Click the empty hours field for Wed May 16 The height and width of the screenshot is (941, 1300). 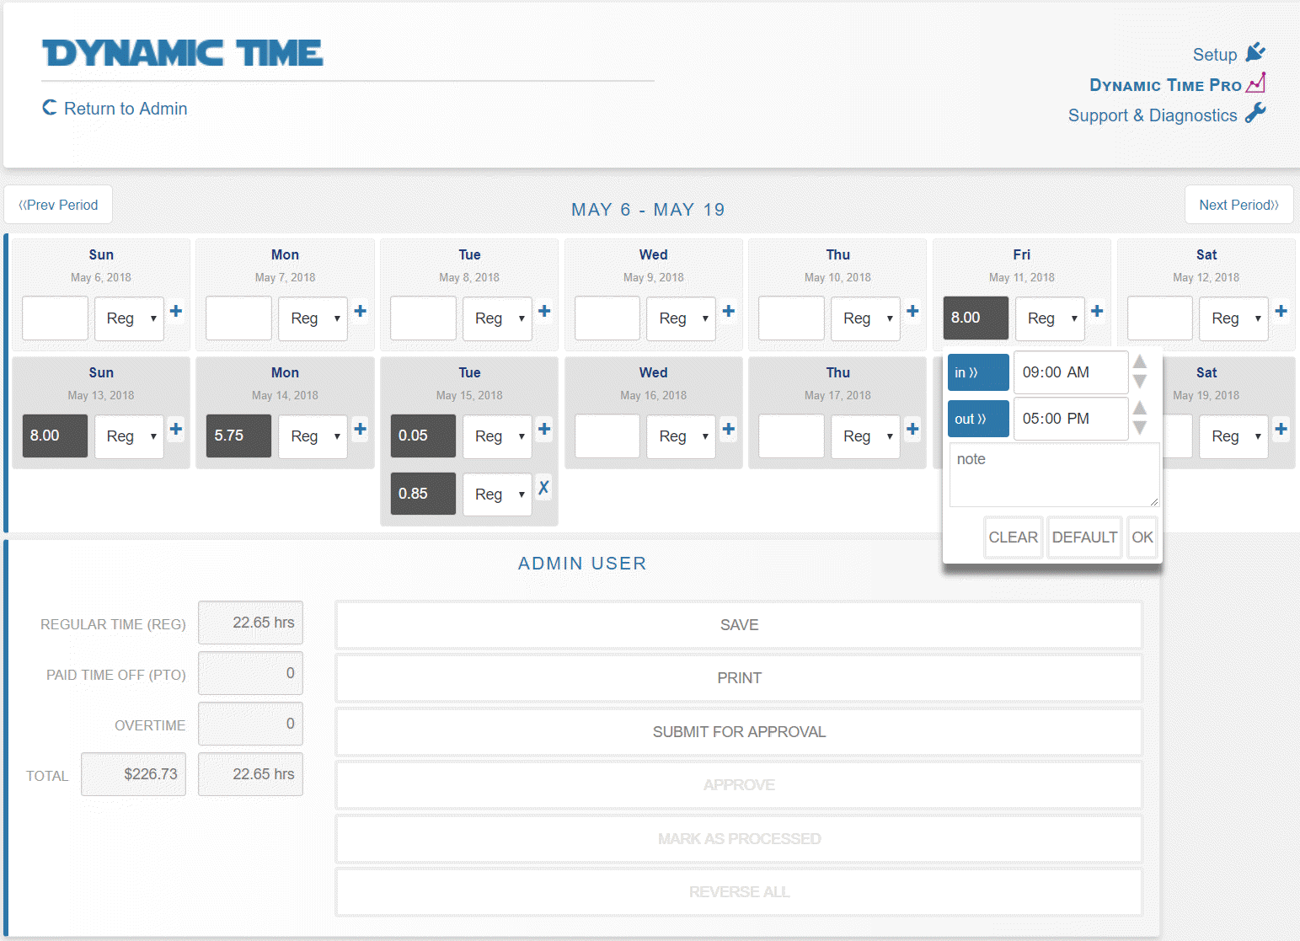coord(607,436)
